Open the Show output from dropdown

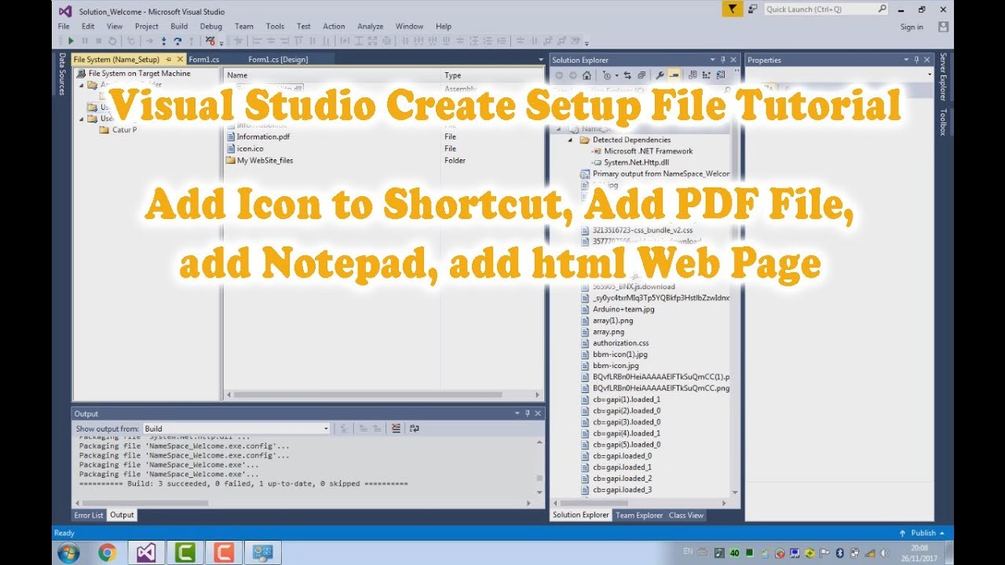327,428
